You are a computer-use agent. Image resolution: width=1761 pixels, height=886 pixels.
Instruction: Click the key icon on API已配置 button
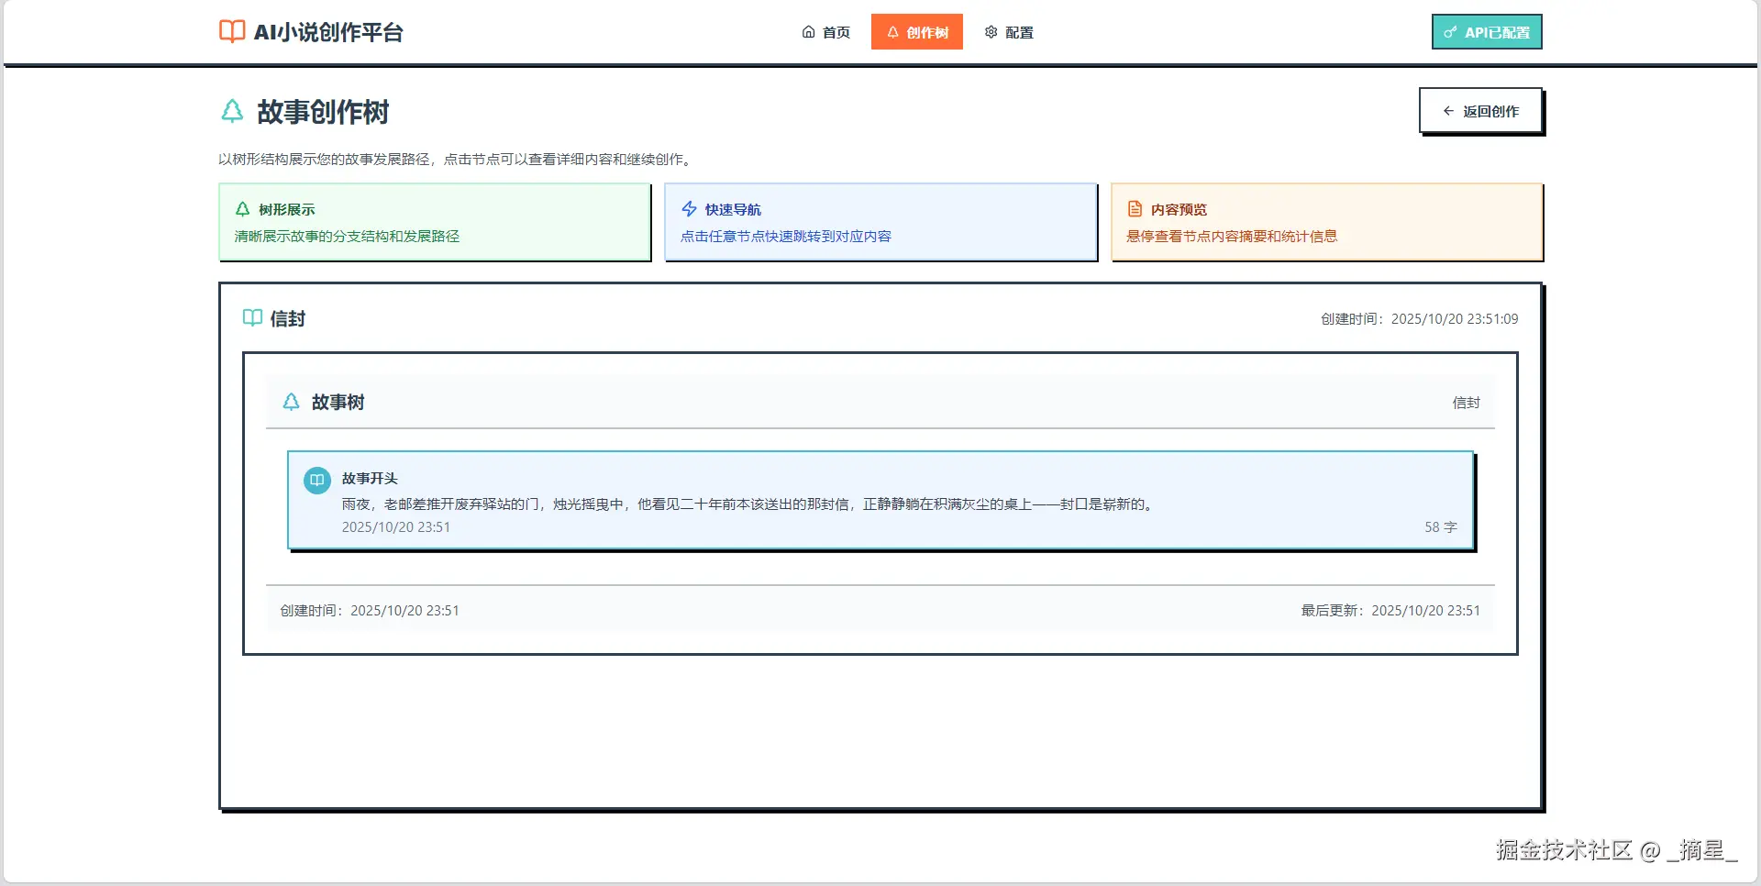click(1450, 32)
